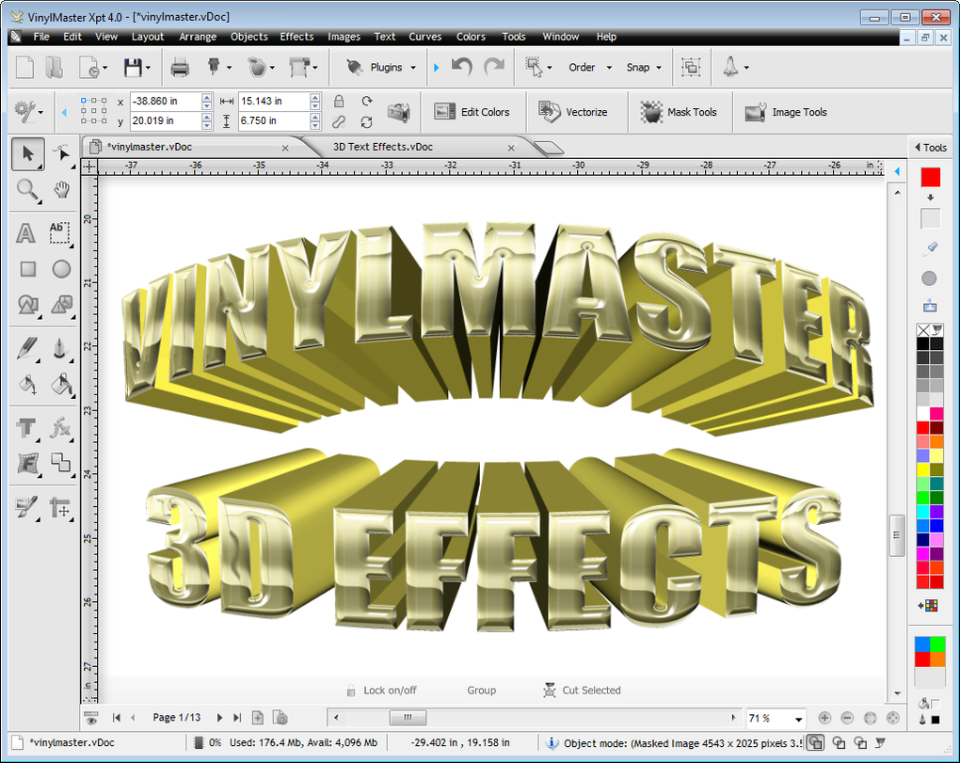
Task: Select the Ellipse shape tool
Action: (x=61, y=269)
